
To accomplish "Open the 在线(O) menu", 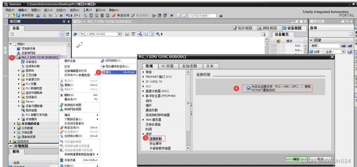I will tap(61, 10).
